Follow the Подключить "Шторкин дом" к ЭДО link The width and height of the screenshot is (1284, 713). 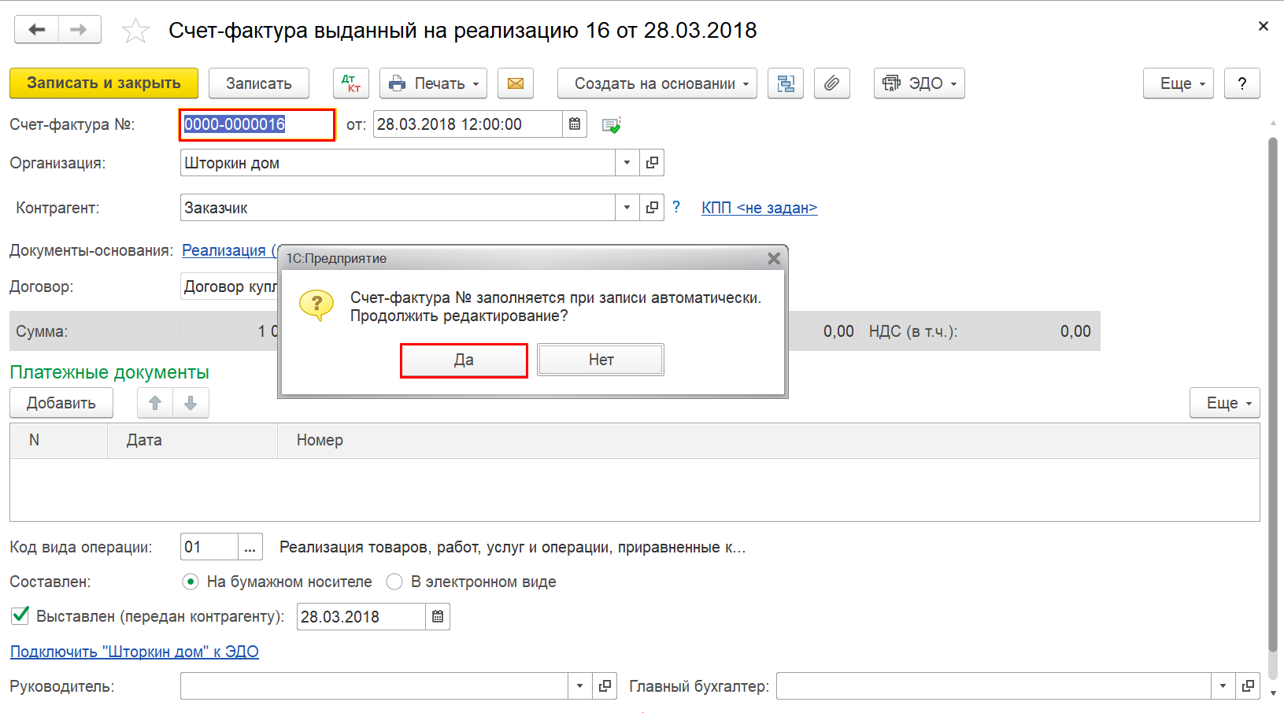[x=135, y=652]
